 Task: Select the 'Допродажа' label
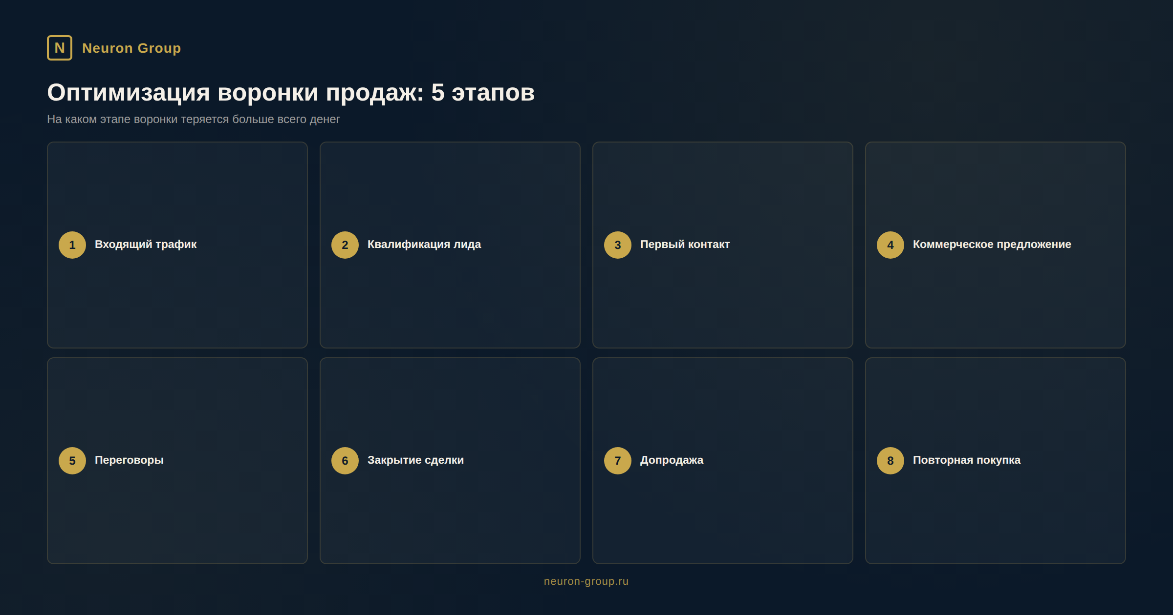tap(672, 460)
